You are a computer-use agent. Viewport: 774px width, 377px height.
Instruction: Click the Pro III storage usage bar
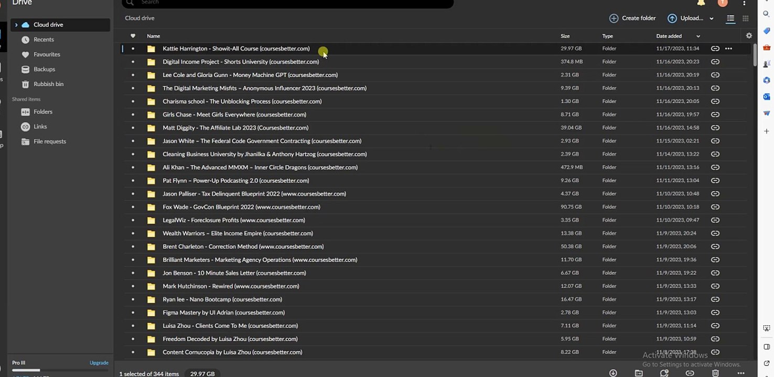click(60, 370)
